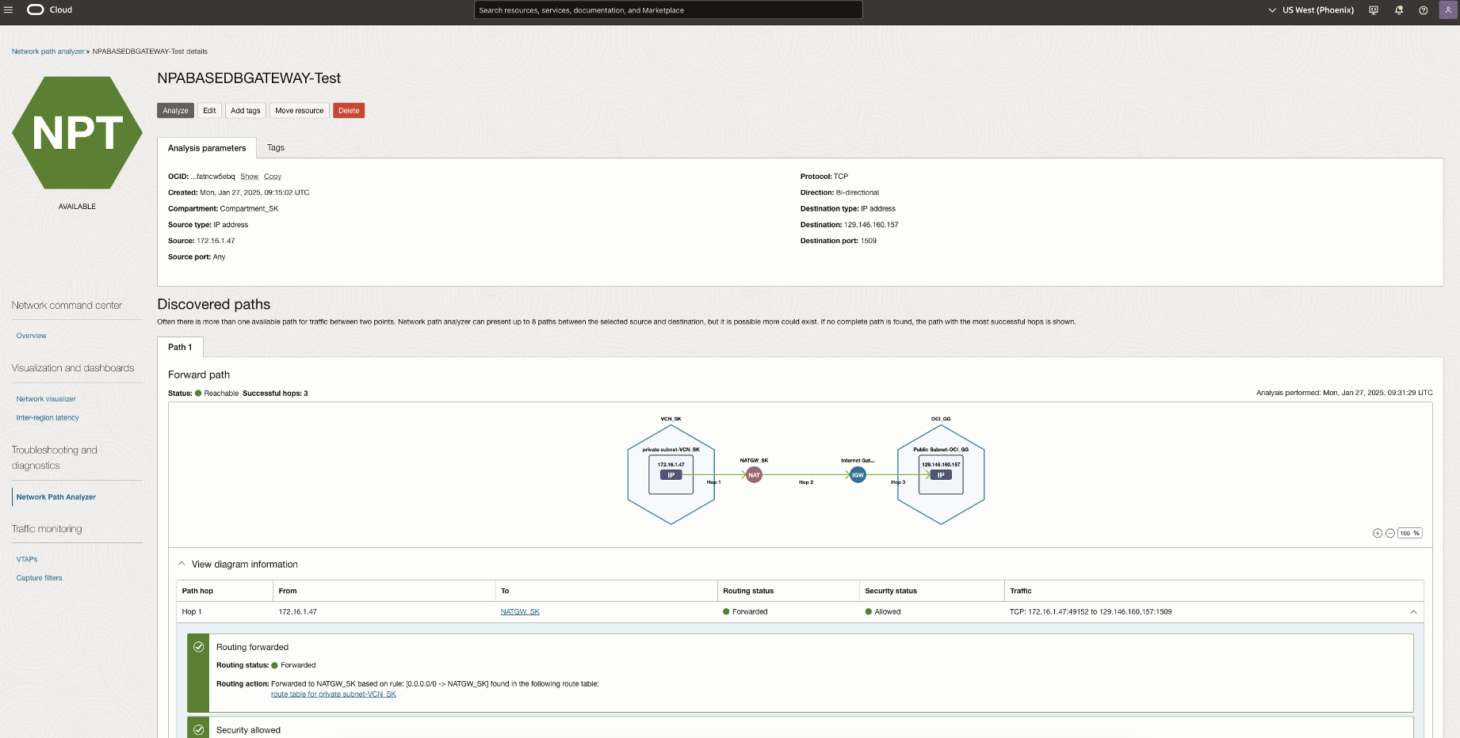This screenshot has height=738, width=1460.
Task: Click the Analyze button
Action: coord(175,111)
